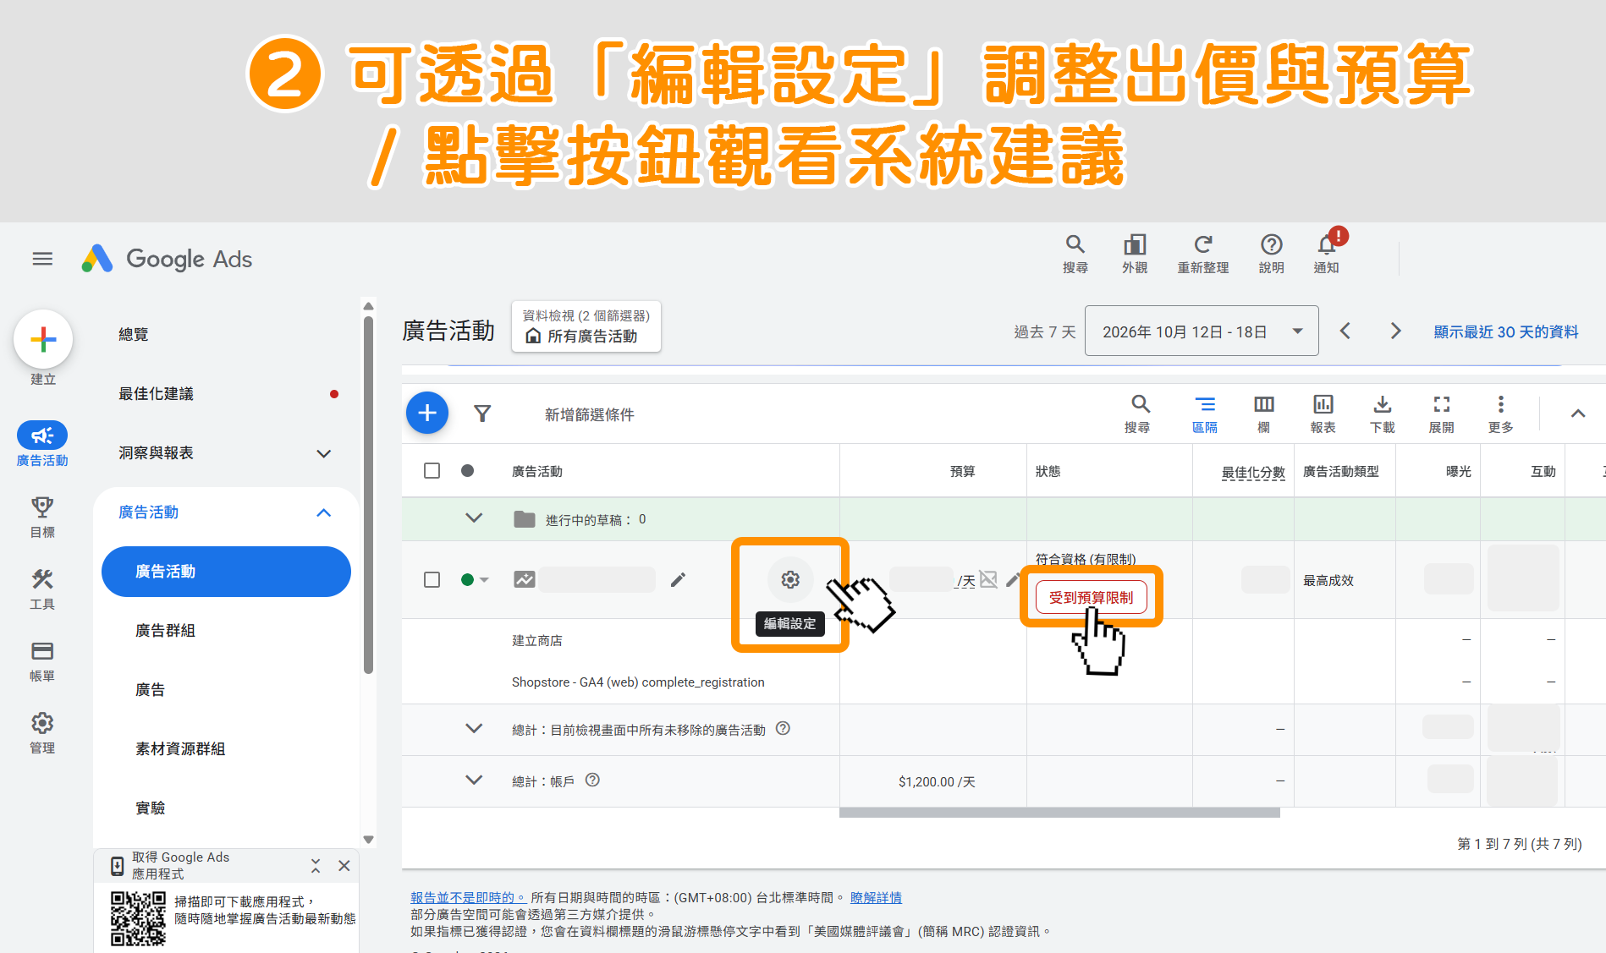Open the overview (總覽) menu item
Screen dimensions: 1606x953
[x=134, y=335]
